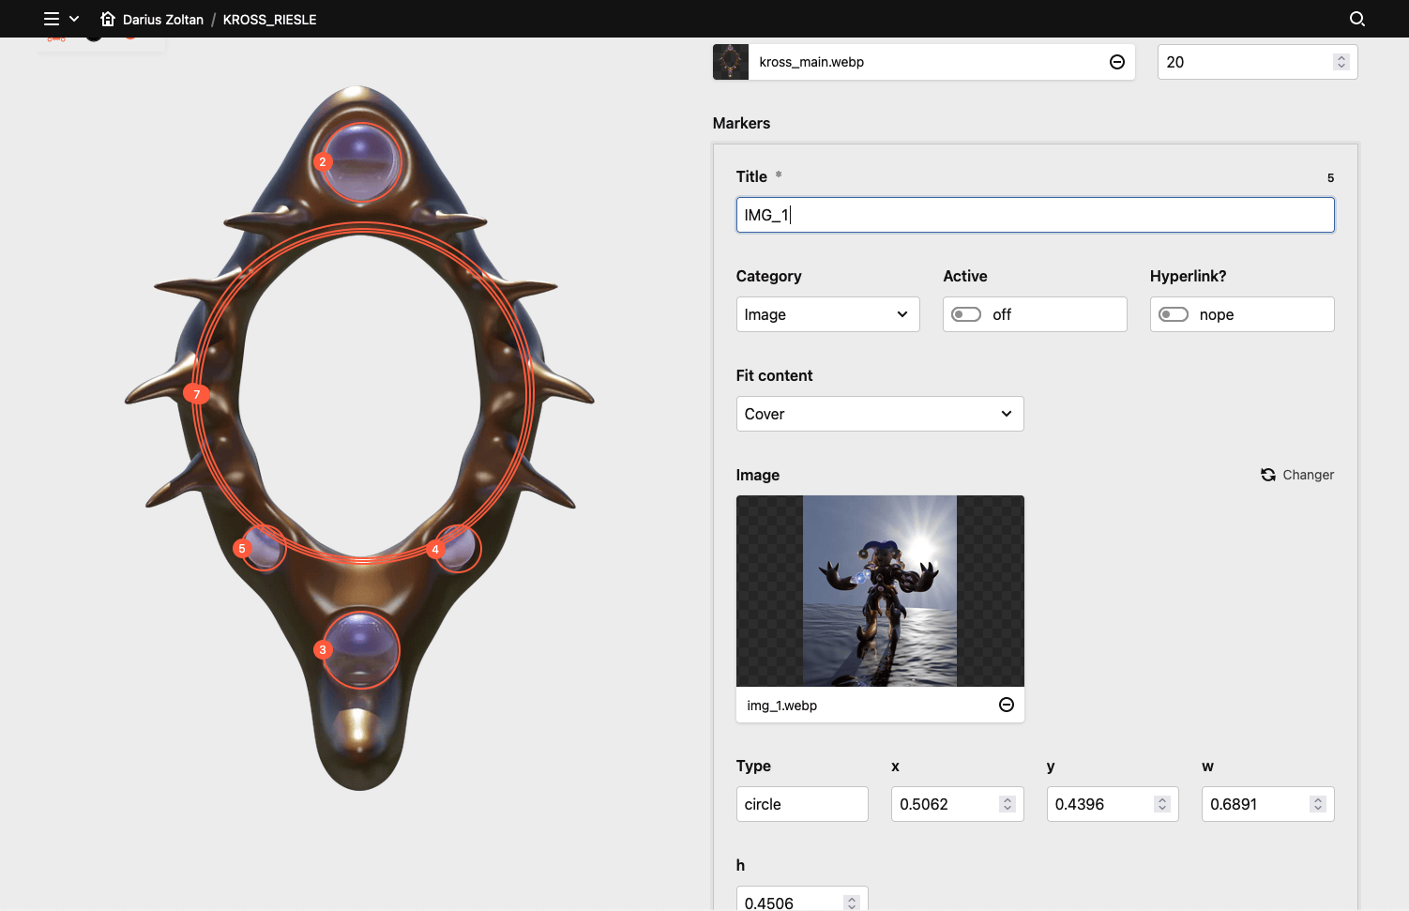Open the hamburger menu icon
The width and height of the screenshot is (1409, 911).
tap(52, 19)
